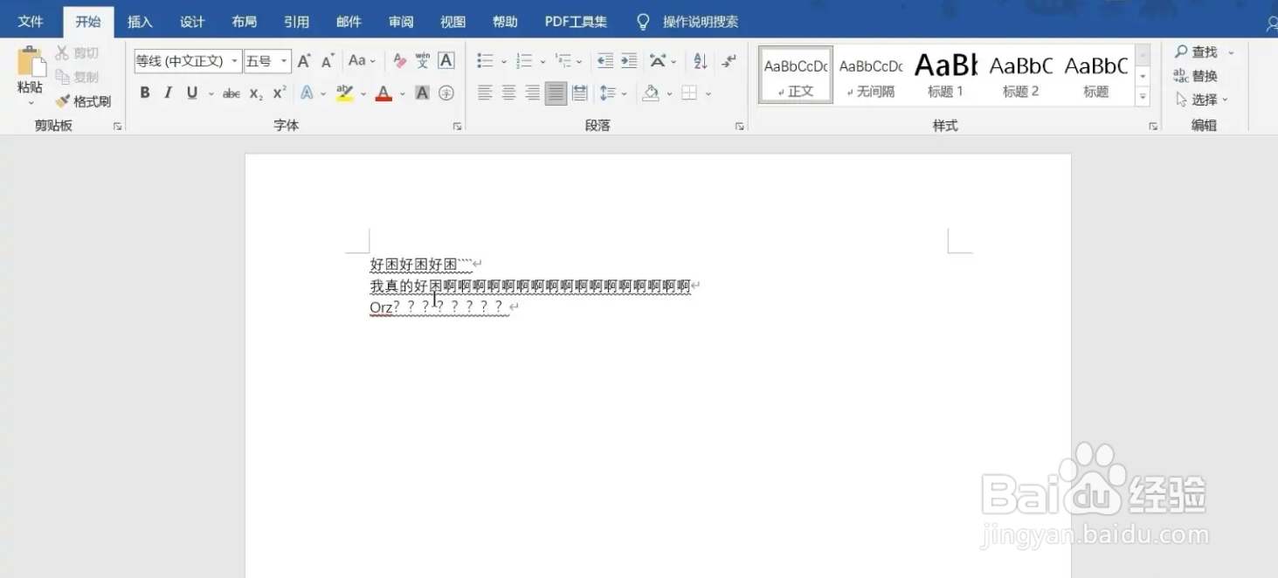The width and height of the screenshot is (1278, 578).
Task: Apply superscript formatting (x²)
Action: [x=280, y=93]
